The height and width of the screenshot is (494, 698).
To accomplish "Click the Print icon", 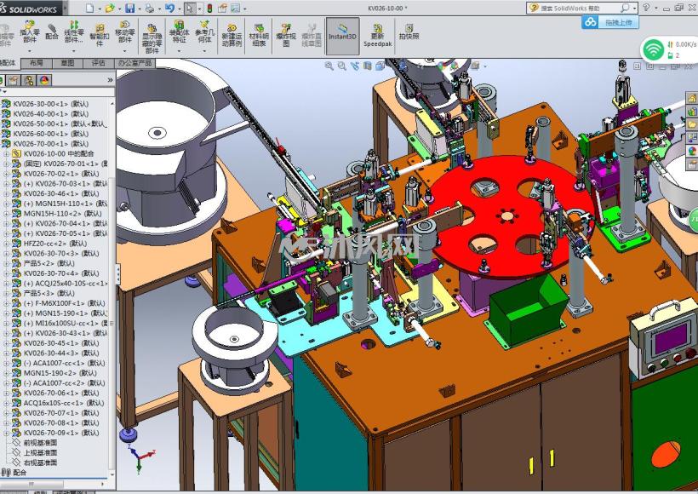I will [150, 8].
